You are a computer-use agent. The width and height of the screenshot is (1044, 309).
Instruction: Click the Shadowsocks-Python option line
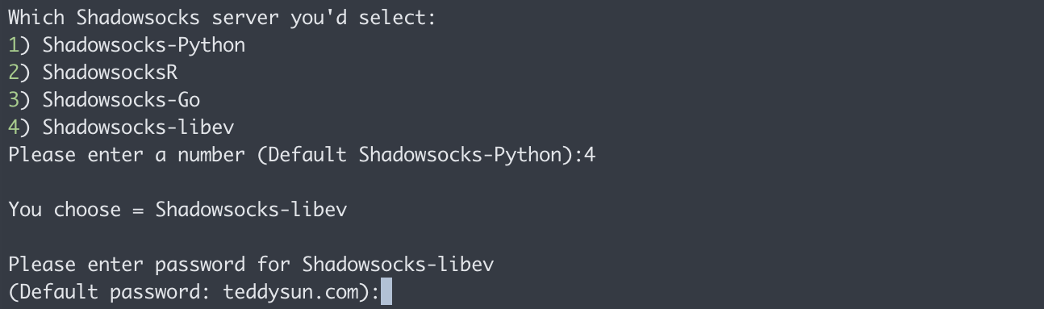[x=127, y=45]
